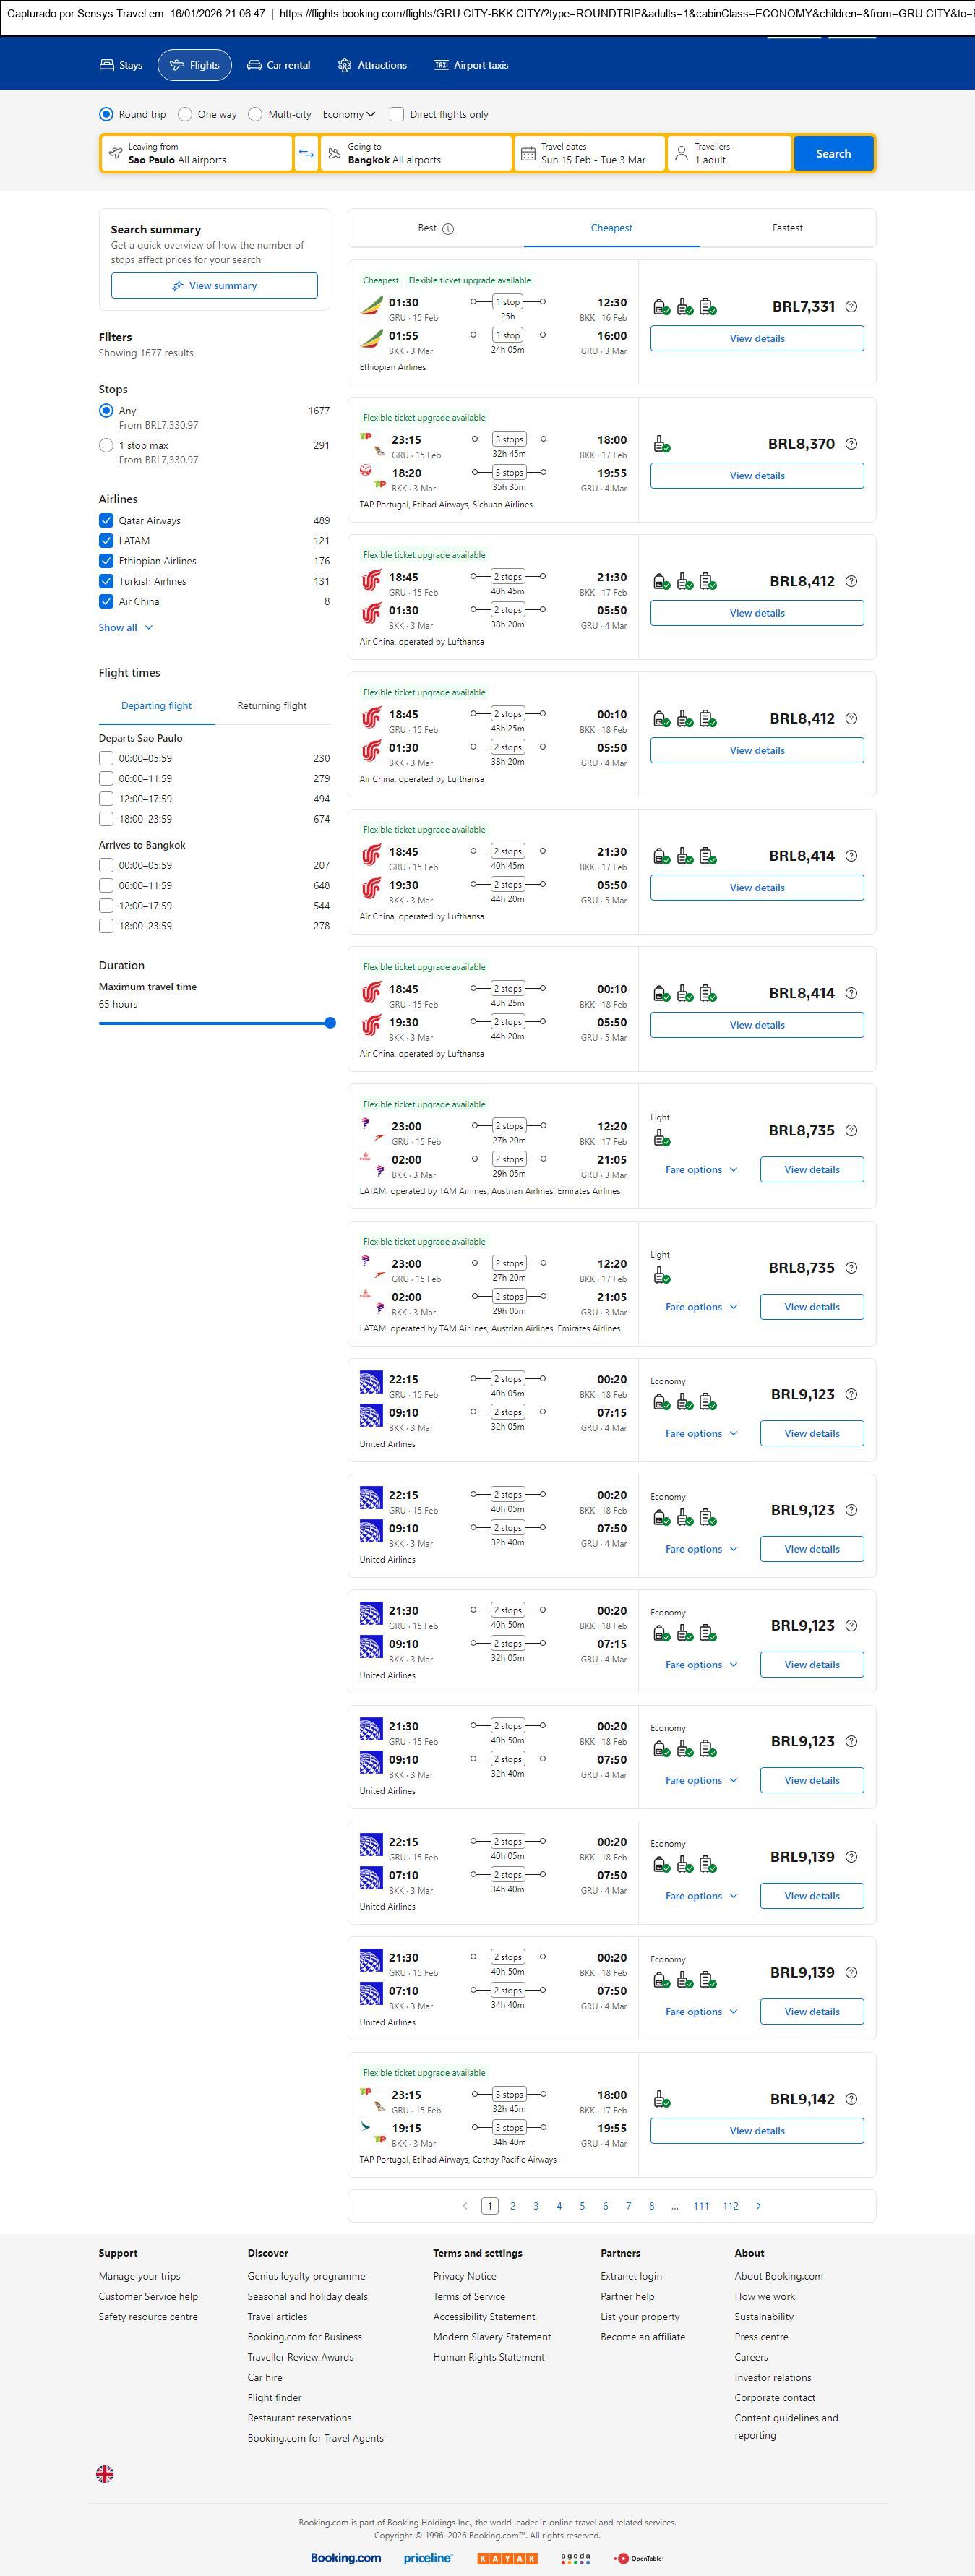Click the UK flag language icon in footer

tap(105, 2473)
